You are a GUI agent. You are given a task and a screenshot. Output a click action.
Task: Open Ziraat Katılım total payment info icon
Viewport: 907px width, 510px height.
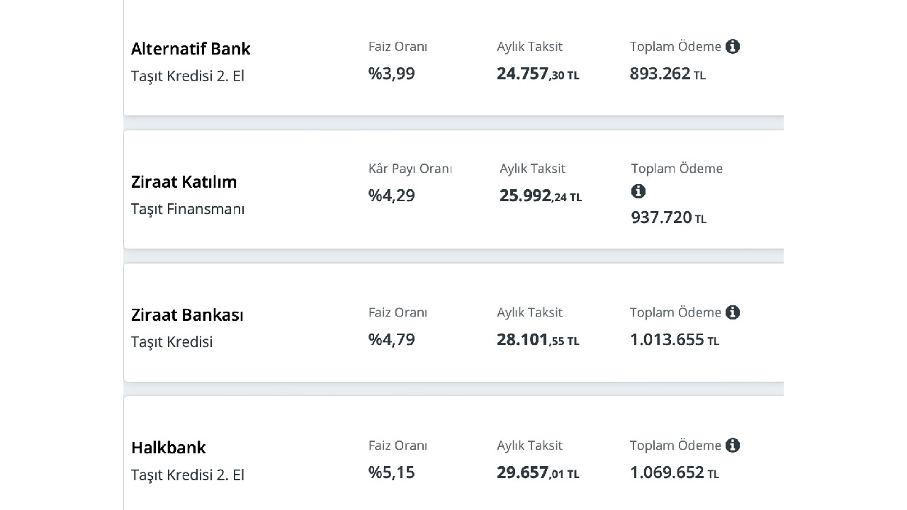[638, 191]
